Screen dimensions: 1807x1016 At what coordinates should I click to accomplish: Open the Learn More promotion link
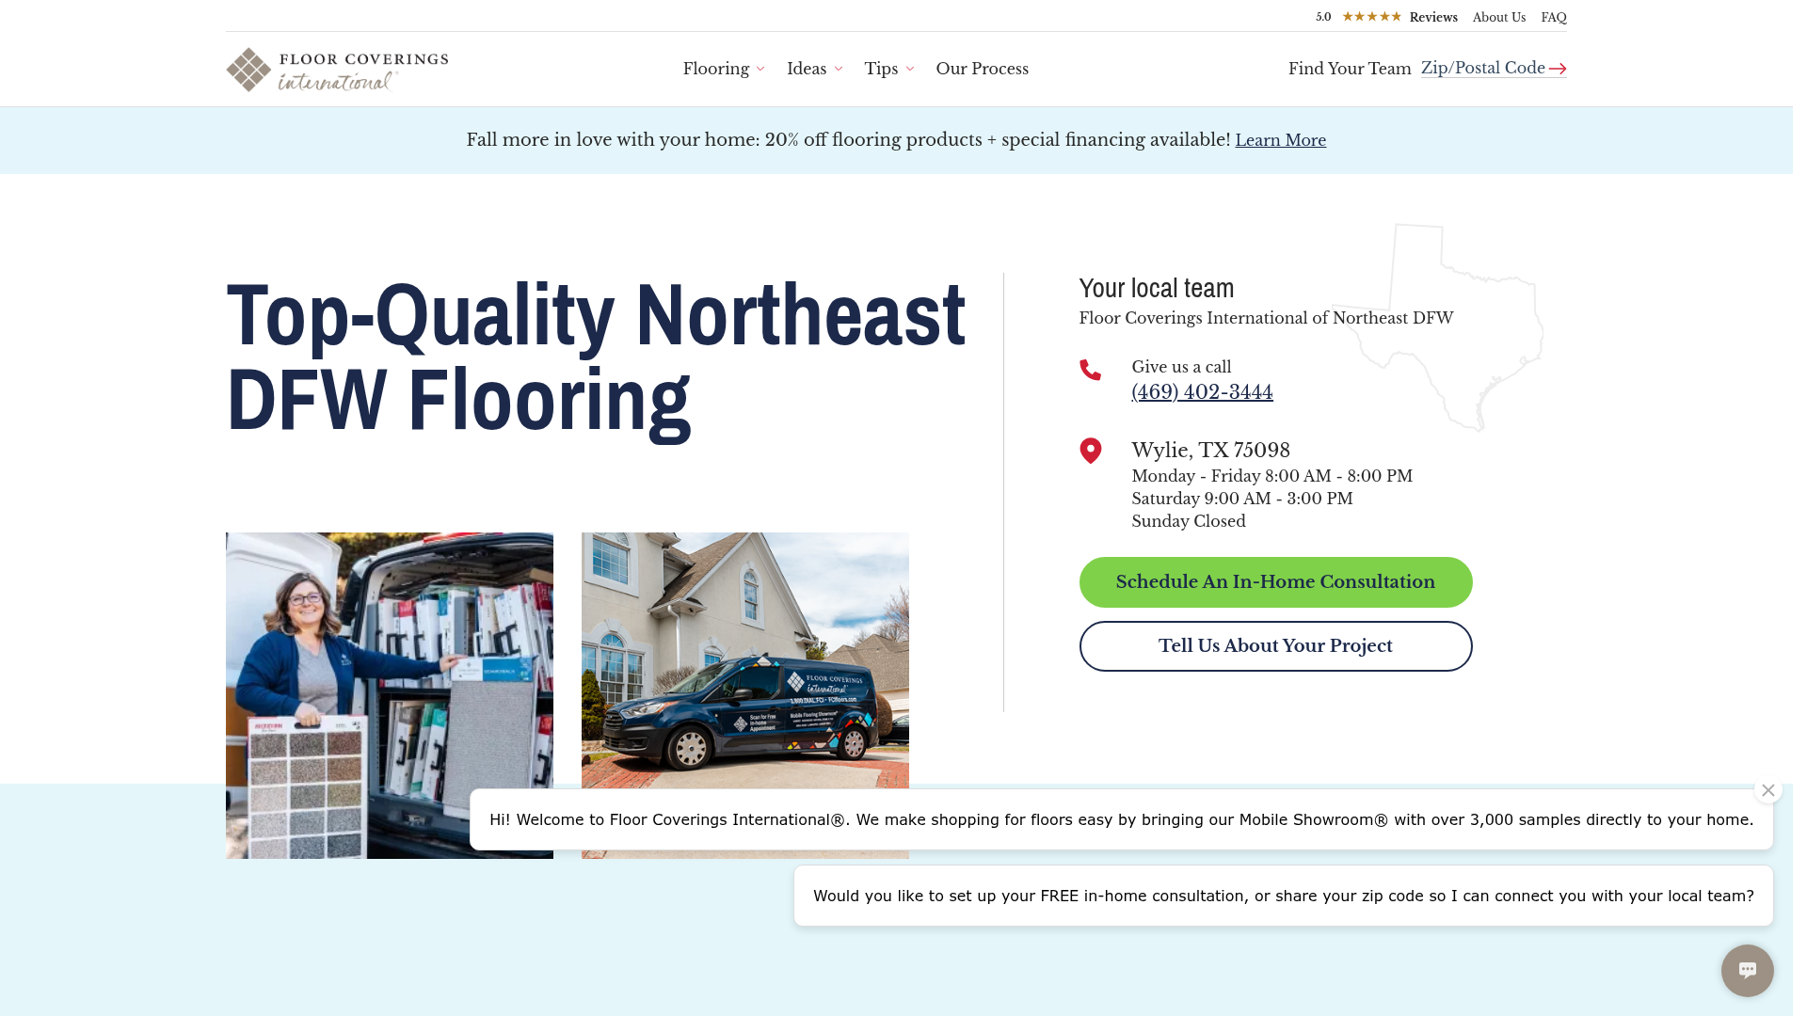pos(1280,139)
